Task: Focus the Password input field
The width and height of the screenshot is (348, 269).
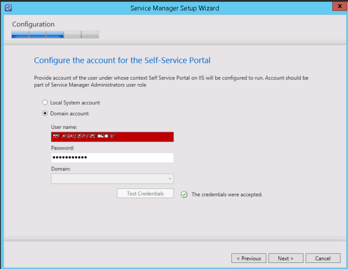Action: [x=112, y=158]
